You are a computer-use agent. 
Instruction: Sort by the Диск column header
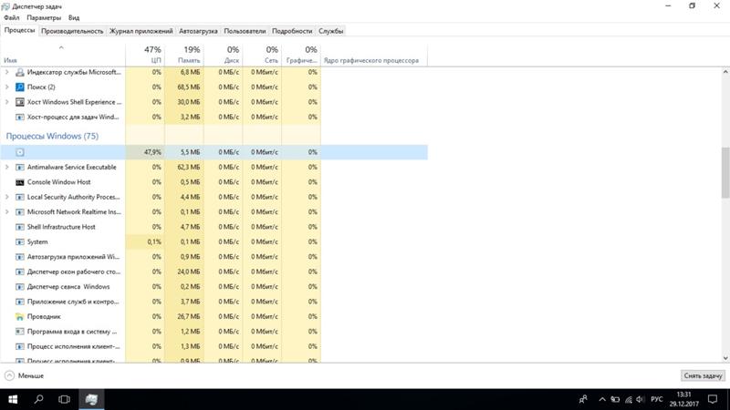tap(223, 55)
